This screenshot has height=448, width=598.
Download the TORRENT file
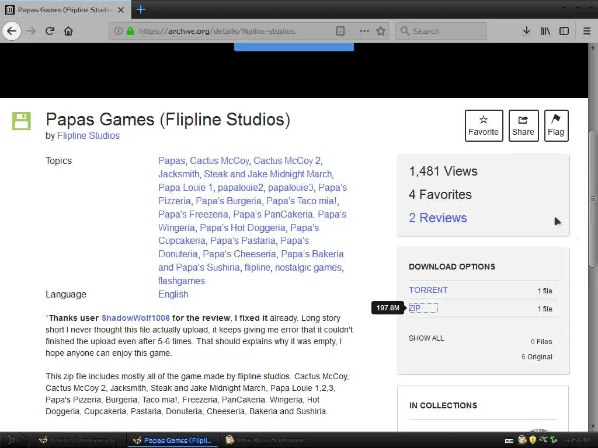pyautogui.click(x=428, y=290)
